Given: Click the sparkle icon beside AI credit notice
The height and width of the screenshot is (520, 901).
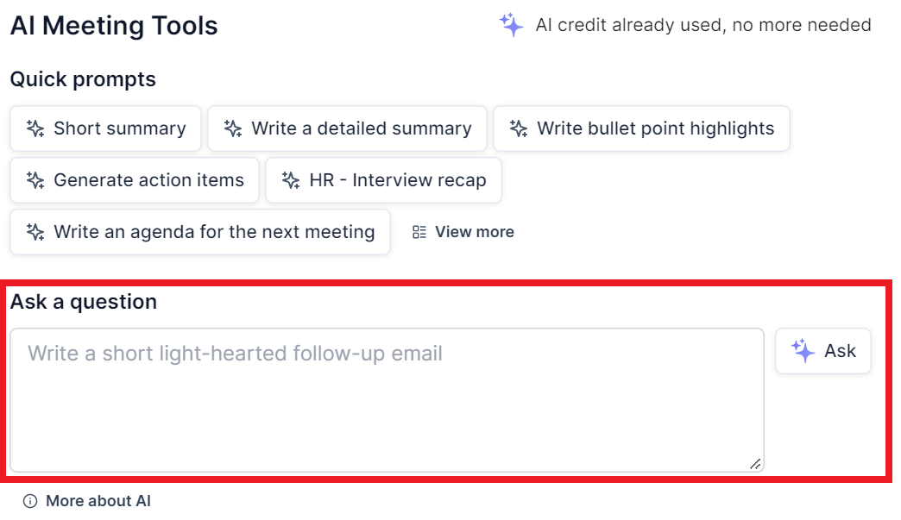Looking at the screenshot, I should (512, 25).
